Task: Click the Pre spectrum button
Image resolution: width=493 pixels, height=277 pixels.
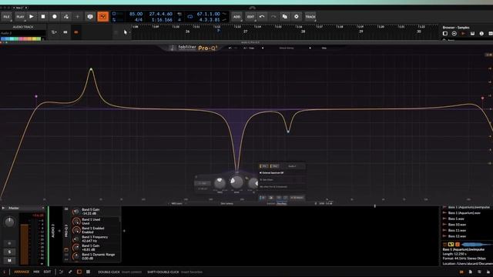Action: 263,166
